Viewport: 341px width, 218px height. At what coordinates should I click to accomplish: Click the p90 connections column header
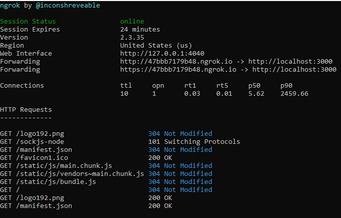286,86
